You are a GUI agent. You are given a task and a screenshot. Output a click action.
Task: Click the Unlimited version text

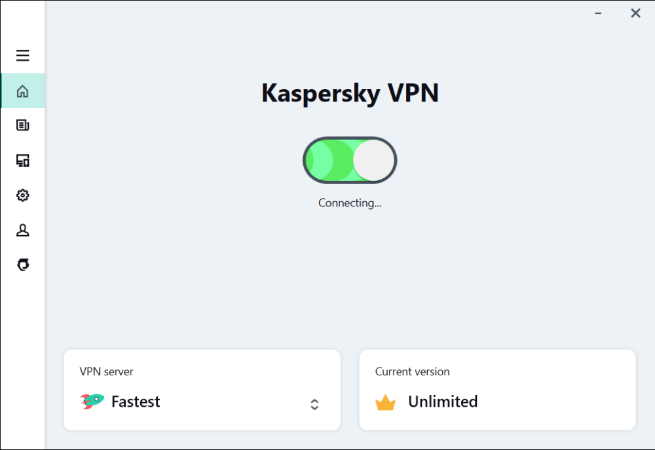click(x=443, y=402)
